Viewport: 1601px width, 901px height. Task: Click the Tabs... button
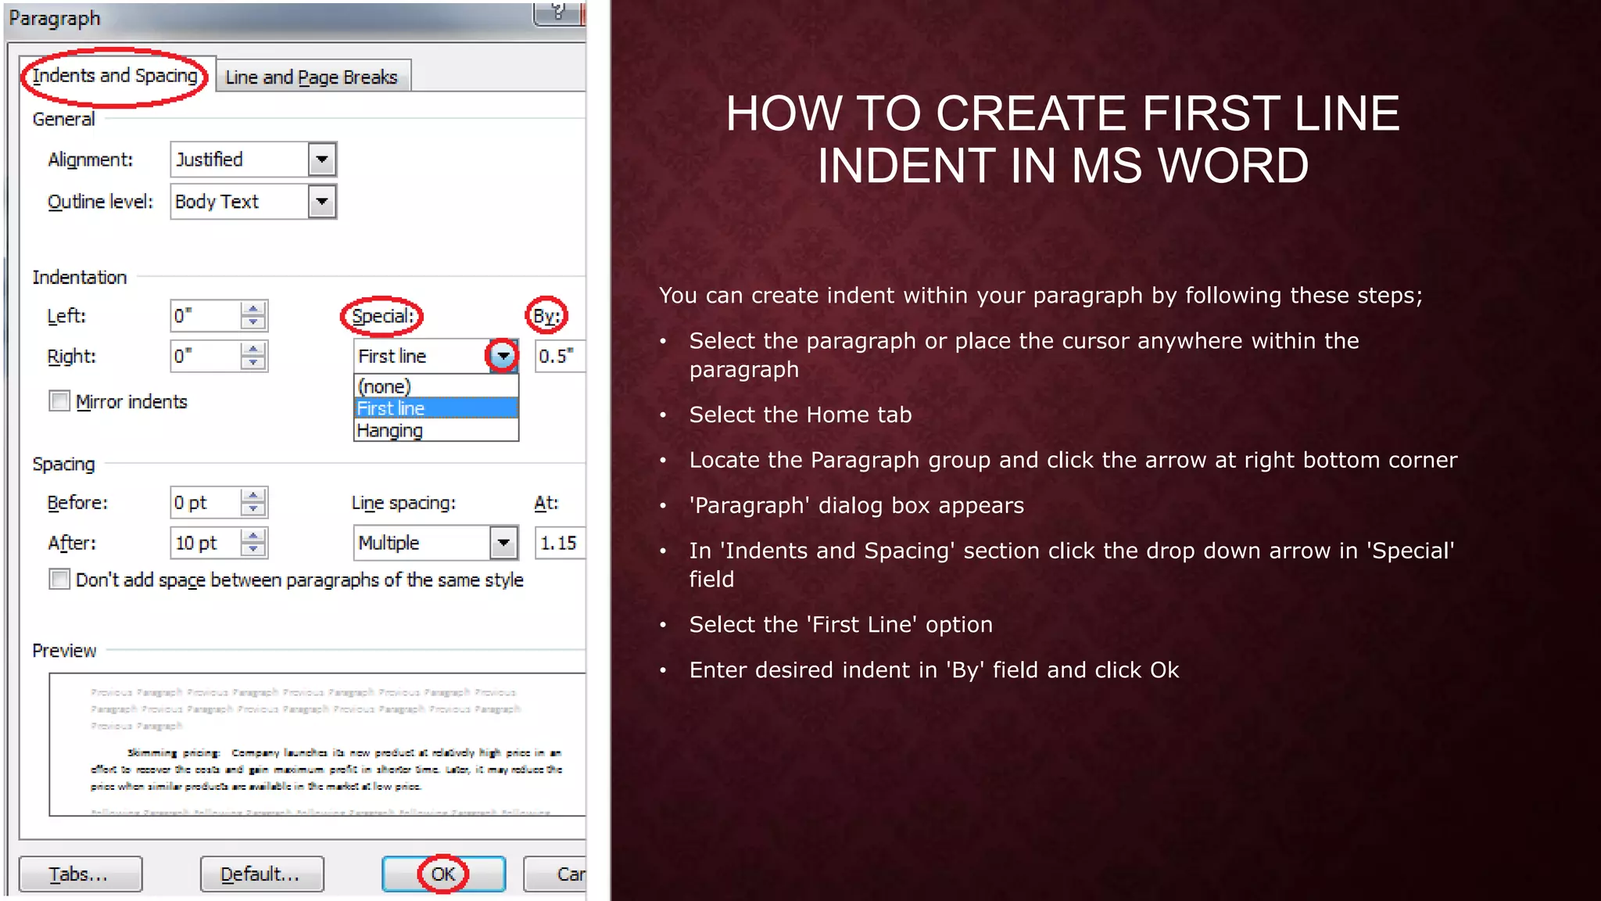pos(81,874)
